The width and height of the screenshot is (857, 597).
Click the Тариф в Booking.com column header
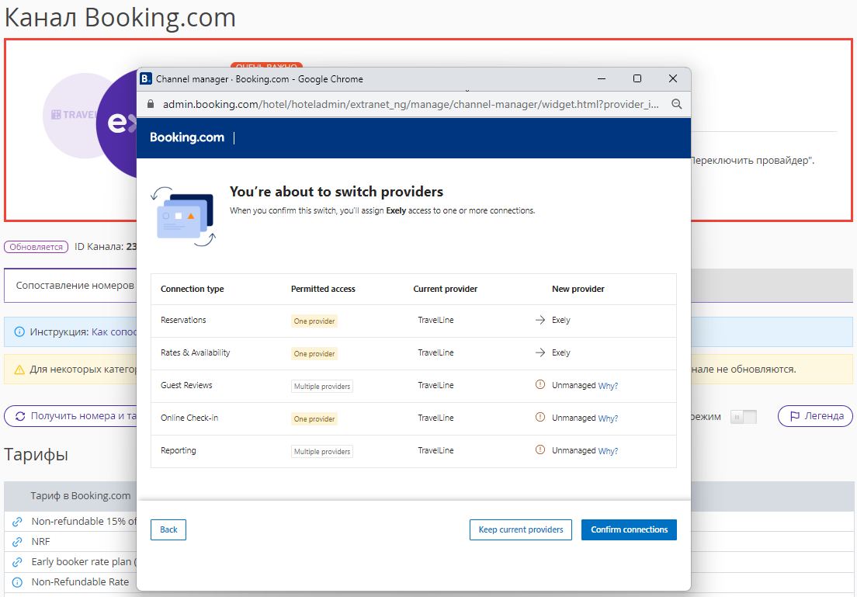(x=81, y=496)
